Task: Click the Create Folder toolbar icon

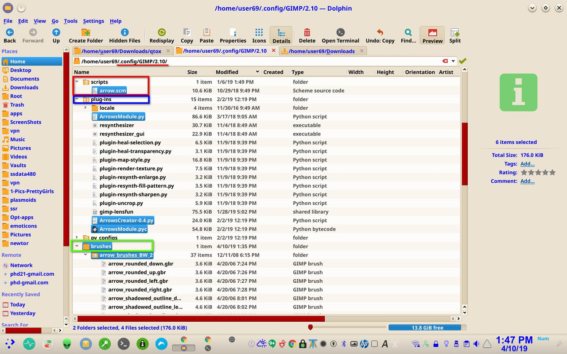Action: (86, 36)
